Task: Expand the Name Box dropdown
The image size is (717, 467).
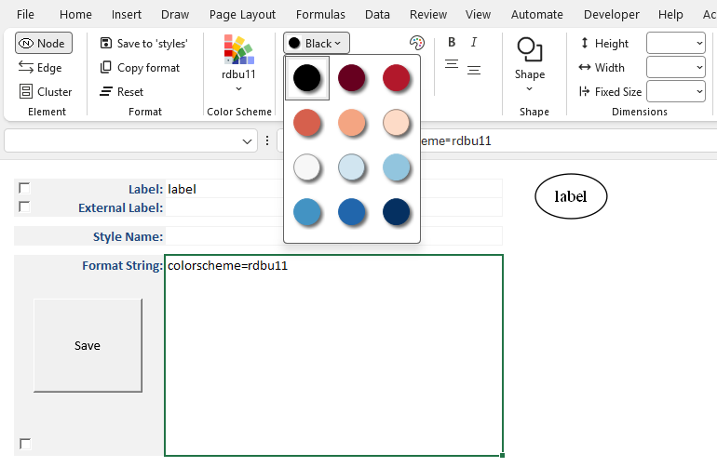Action: (247, 141)
